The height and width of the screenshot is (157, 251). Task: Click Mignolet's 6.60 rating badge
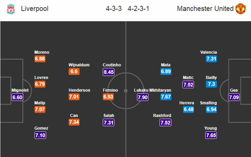tap(17, 97)
